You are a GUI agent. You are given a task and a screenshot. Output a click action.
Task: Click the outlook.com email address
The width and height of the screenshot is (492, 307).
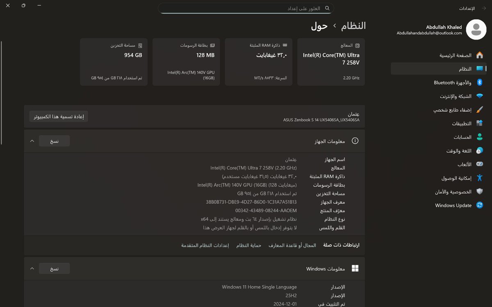[429, 33]
